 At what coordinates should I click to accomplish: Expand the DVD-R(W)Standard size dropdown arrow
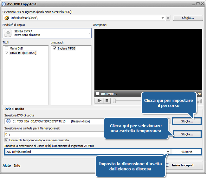coord(168,152)
